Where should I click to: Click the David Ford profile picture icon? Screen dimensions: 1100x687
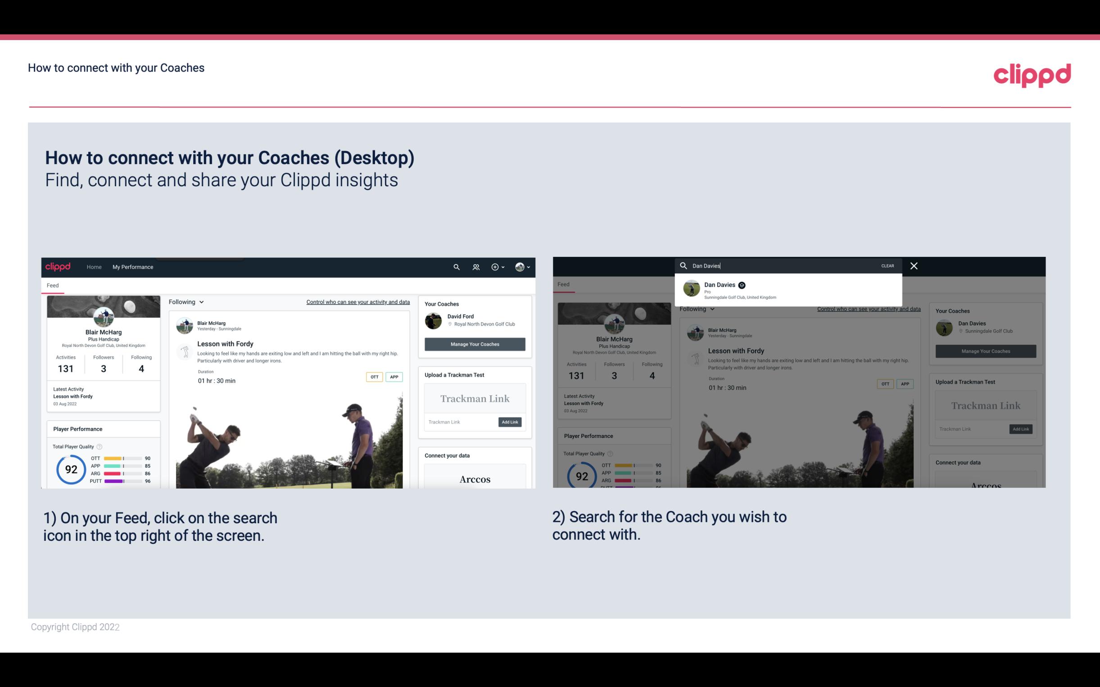pos(434,320)
